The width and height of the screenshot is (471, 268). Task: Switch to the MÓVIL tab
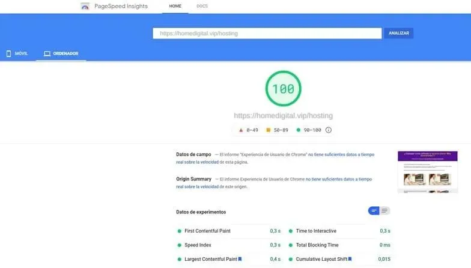click(17, 53)
